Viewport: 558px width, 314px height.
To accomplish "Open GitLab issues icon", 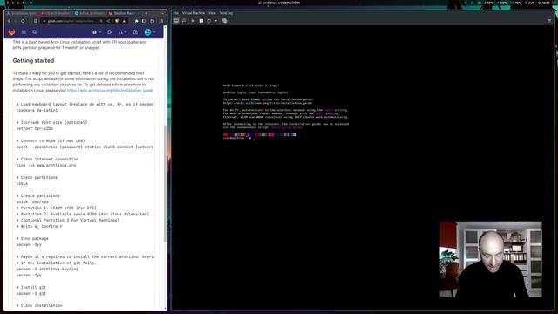I will 110,32.
